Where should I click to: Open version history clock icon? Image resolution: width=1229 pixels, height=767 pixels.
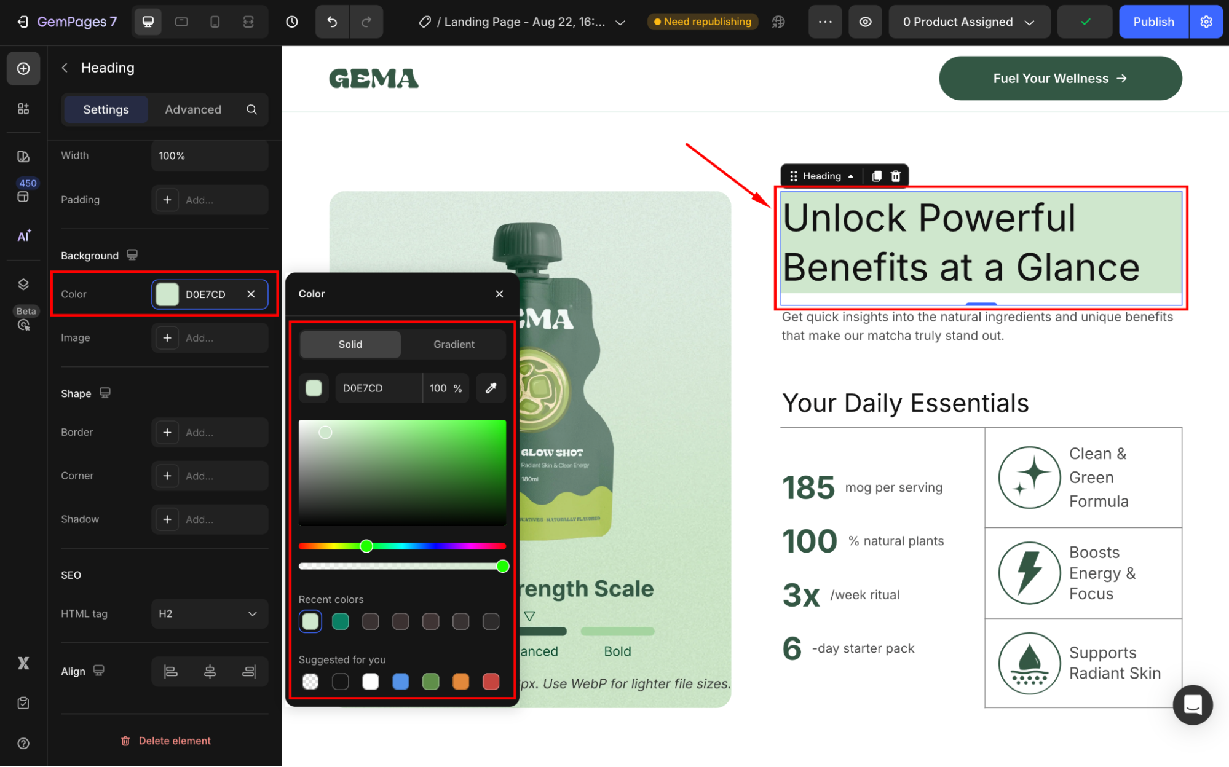click(x=292, y=22)
